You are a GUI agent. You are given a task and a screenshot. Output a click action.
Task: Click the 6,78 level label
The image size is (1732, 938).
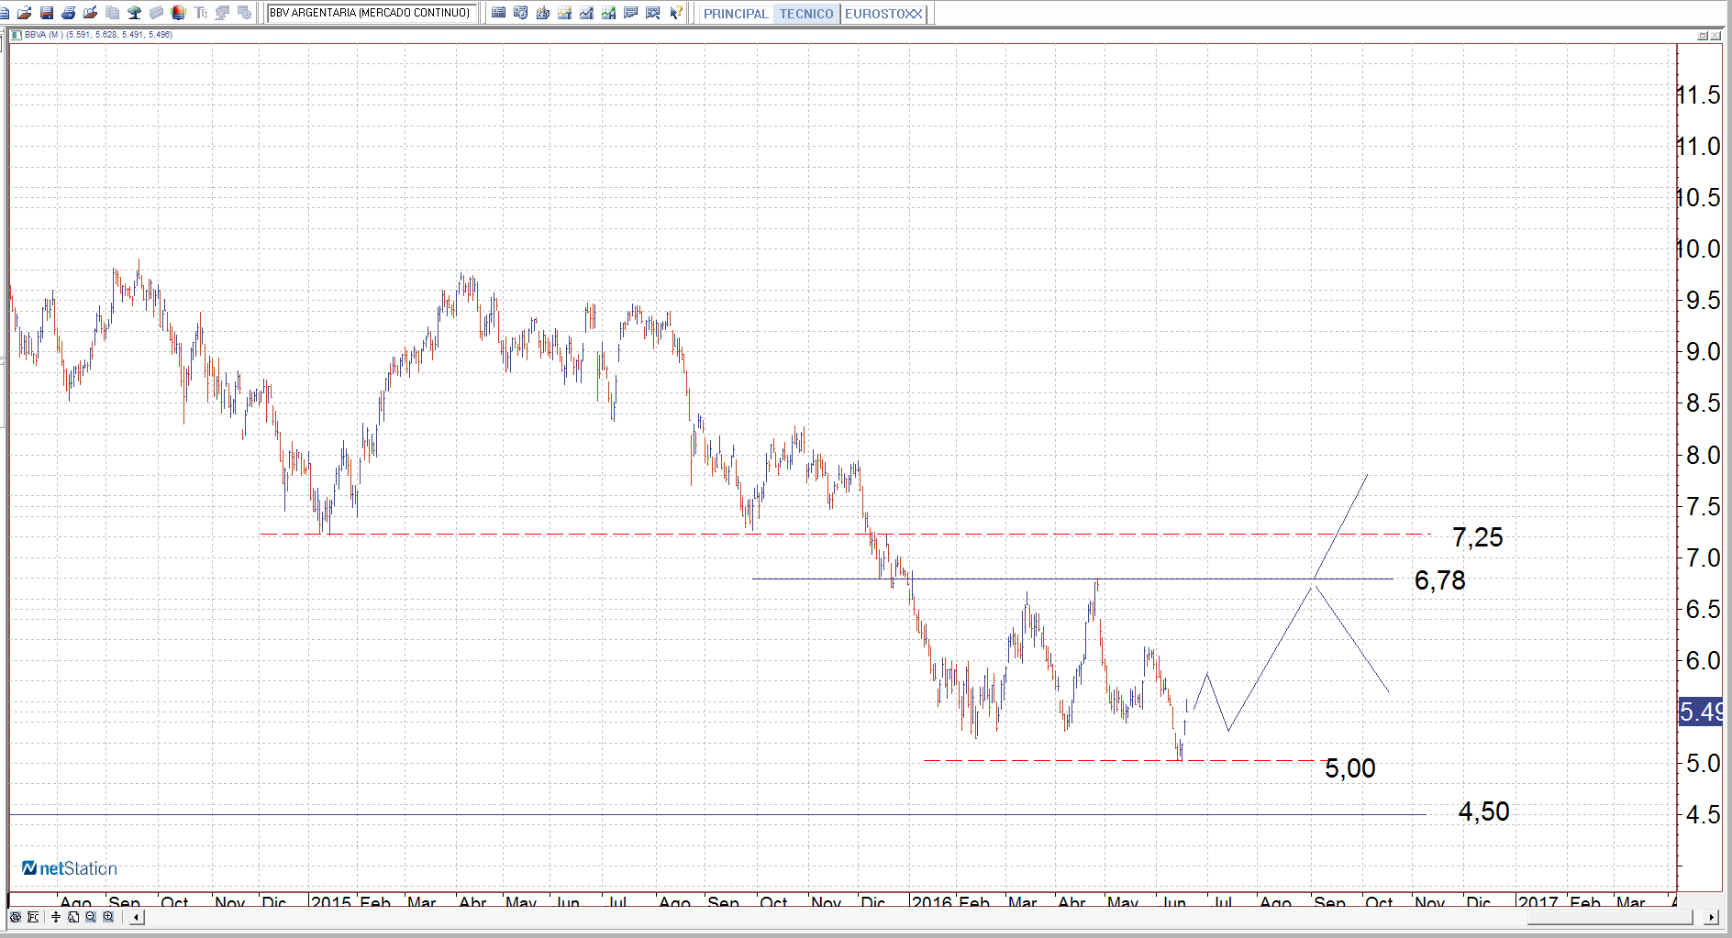tap(1440, 580)
